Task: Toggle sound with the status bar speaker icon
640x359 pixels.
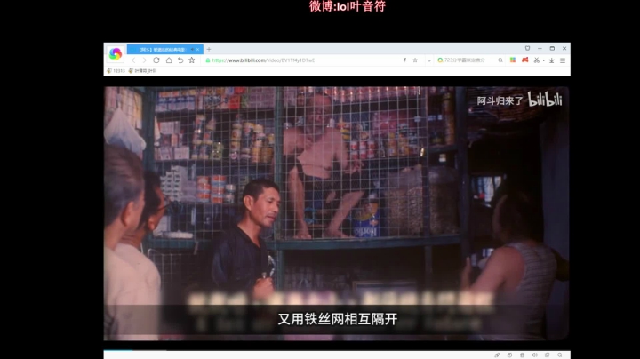Action: point(535,355)
